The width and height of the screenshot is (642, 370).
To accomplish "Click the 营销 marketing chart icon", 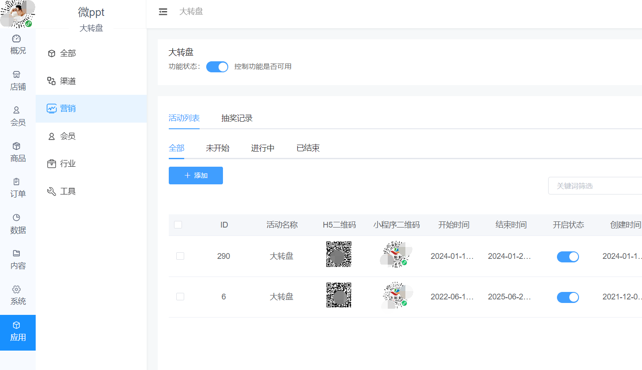I will pyautogui.click(x=52, y=108).
